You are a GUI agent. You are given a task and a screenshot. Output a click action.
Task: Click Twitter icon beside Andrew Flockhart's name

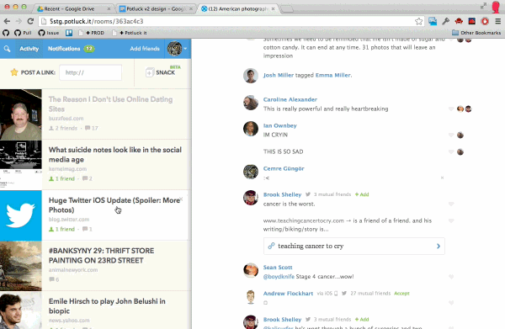point(344,294)
